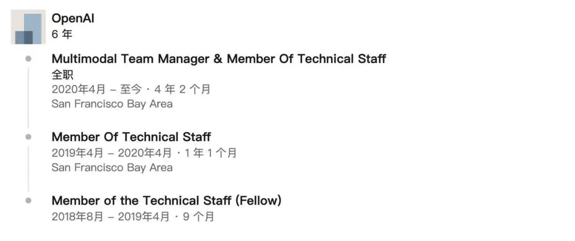The width and height of the screenshot is (575, 241).
Task: Click the OpenAI company logo
Action: (28, 27)
